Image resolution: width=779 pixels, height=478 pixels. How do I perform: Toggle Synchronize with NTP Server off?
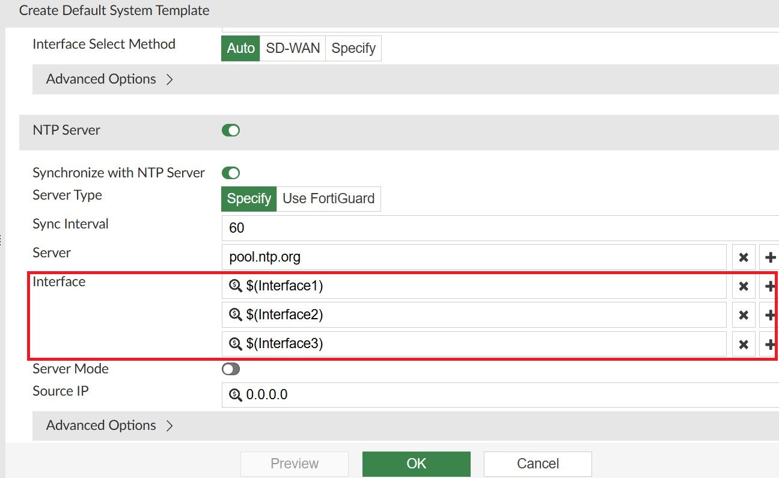click(231, 173)
